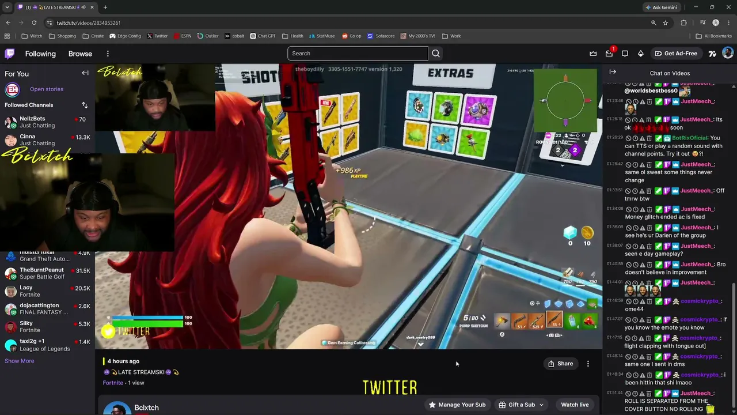Screen dimensions: 737x415
Task: Open video more options beside Share
Action: [588, 364]
